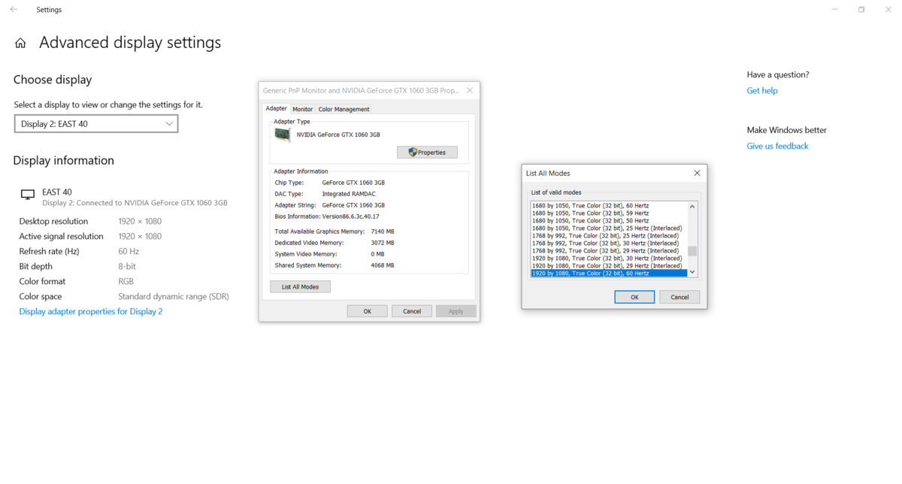The width and height of the screenshot is (902, 484).
Task: Select 1680 by 1050, 25 Hertz Interlaced
Action: pyautogui.click(x=609, y=228)
